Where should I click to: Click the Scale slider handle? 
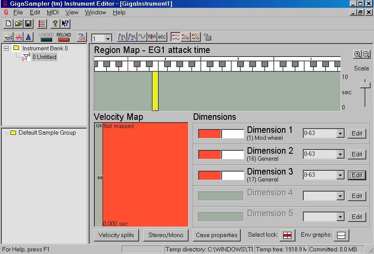pos(365,85)
